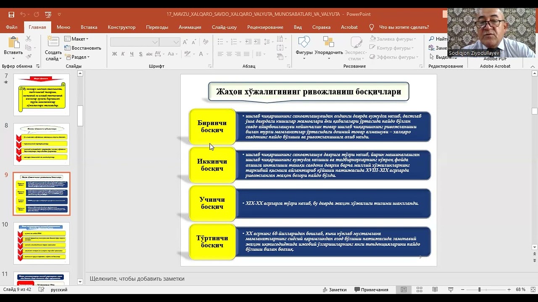Increase list indent level

point(257,42)
